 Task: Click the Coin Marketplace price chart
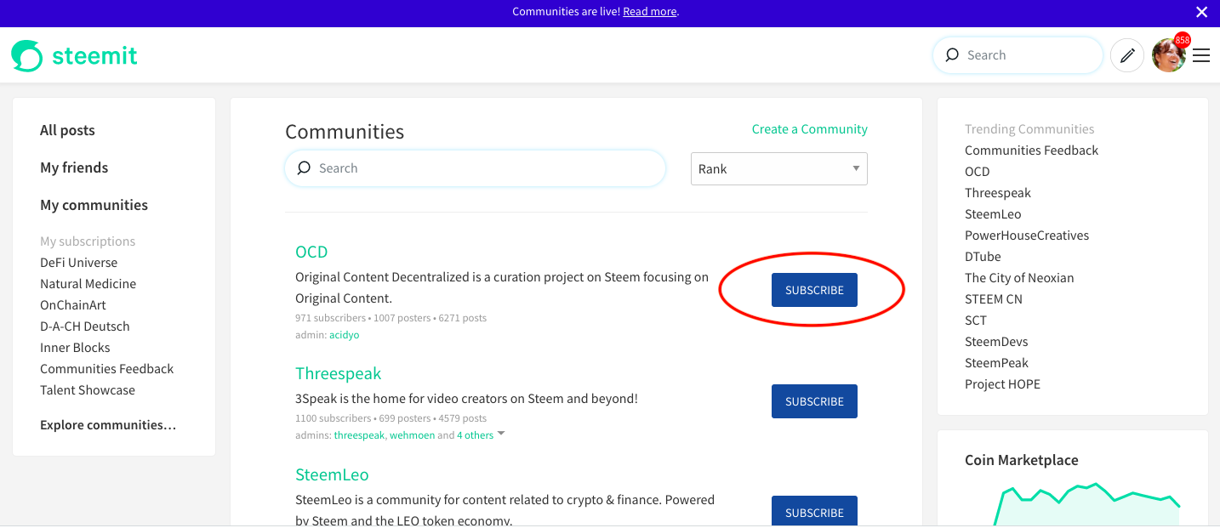pyautogui.click(x=1087, y=505)
